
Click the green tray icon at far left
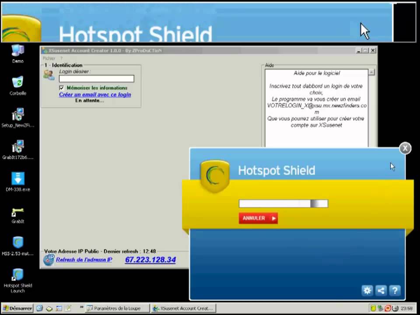click(x=373, y=308)
